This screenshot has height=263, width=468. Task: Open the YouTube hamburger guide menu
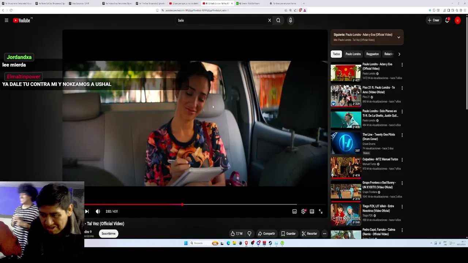(x=6, y=20)
